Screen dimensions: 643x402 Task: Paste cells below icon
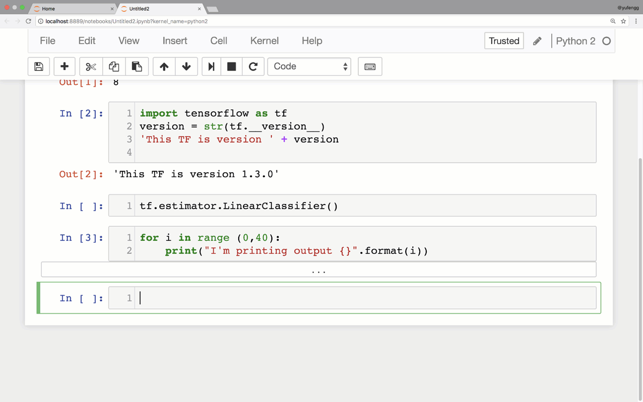point(137,67)
